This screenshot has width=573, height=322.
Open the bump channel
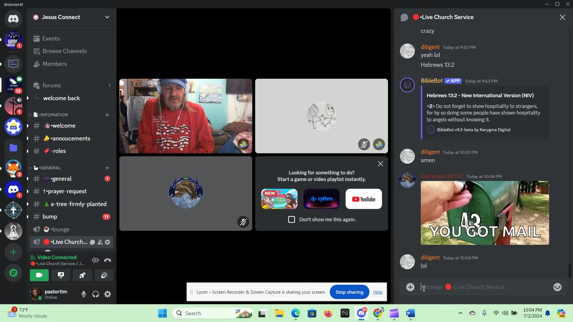coord(71,216)
